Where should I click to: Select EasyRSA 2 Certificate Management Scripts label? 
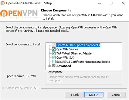coord(83,62)
